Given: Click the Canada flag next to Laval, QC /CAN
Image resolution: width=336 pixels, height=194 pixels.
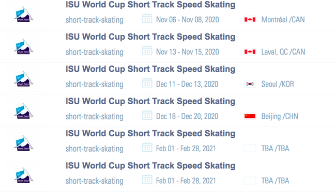Looking at the screenshot, I should pyautogui.click(x=250, y=52).
